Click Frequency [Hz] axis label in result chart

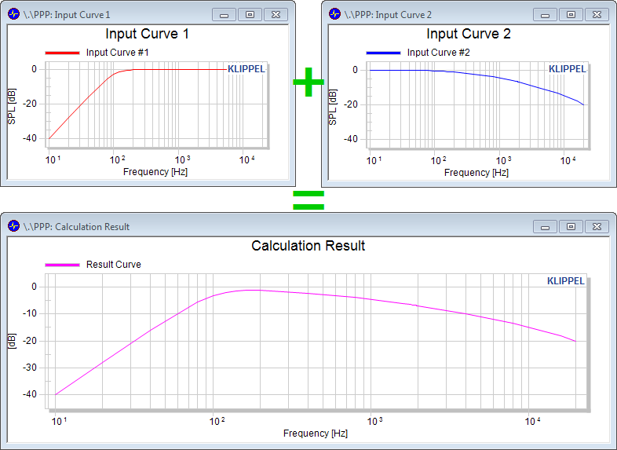point(315,434)
